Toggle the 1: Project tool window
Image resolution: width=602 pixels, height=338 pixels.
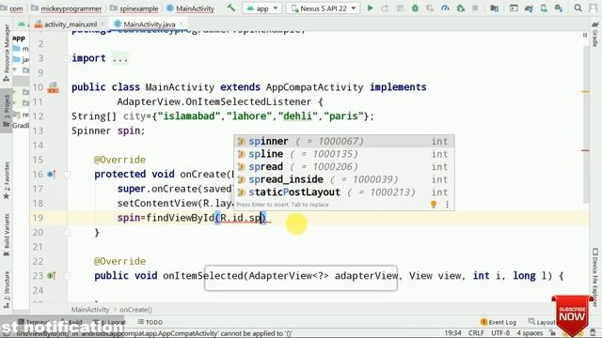(x=7, y=111)
